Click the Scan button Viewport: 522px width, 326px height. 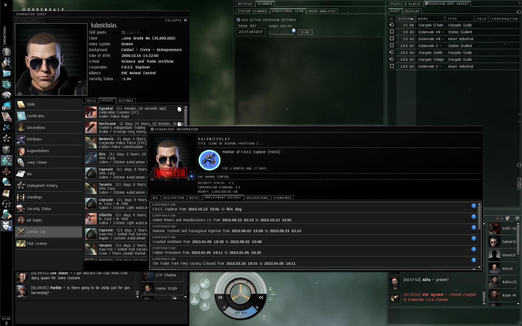(304, 32)
